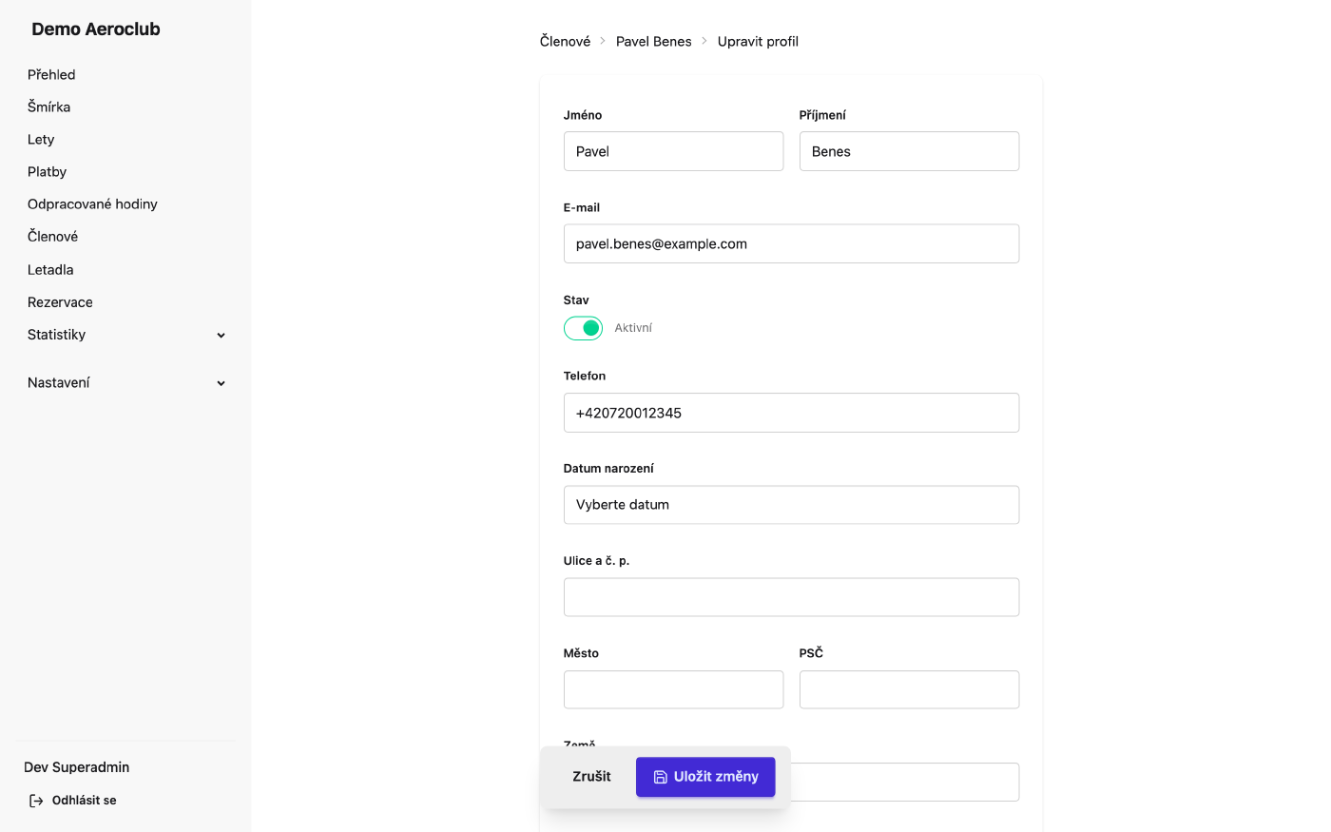Expand the Statistiky menu chevron
Image resolution: width=1331 pixels, height=832 pixels.
tap(221, 336)
